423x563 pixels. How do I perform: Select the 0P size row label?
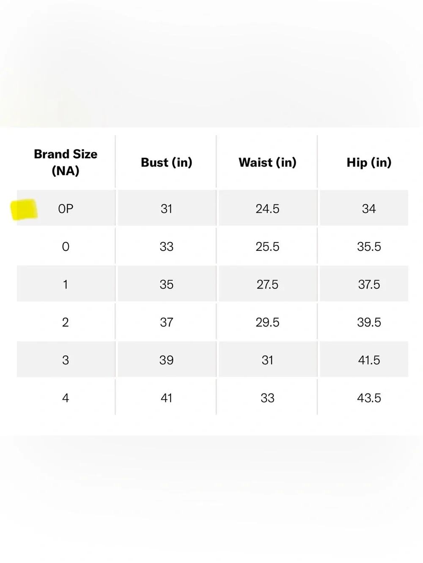pyautogui.click(x=66, y=209)
